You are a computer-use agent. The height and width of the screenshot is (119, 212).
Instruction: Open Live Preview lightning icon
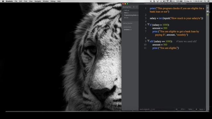208,8
